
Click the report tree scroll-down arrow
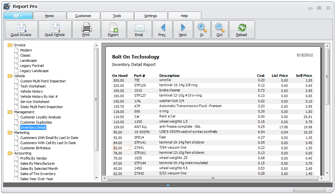click(x=96, y=178)
